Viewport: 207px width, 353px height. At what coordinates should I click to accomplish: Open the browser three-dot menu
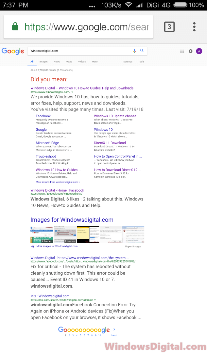(194, 27)
